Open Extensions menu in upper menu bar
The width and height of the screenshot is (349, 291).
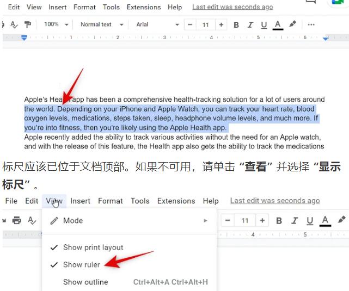click(144, 7)
